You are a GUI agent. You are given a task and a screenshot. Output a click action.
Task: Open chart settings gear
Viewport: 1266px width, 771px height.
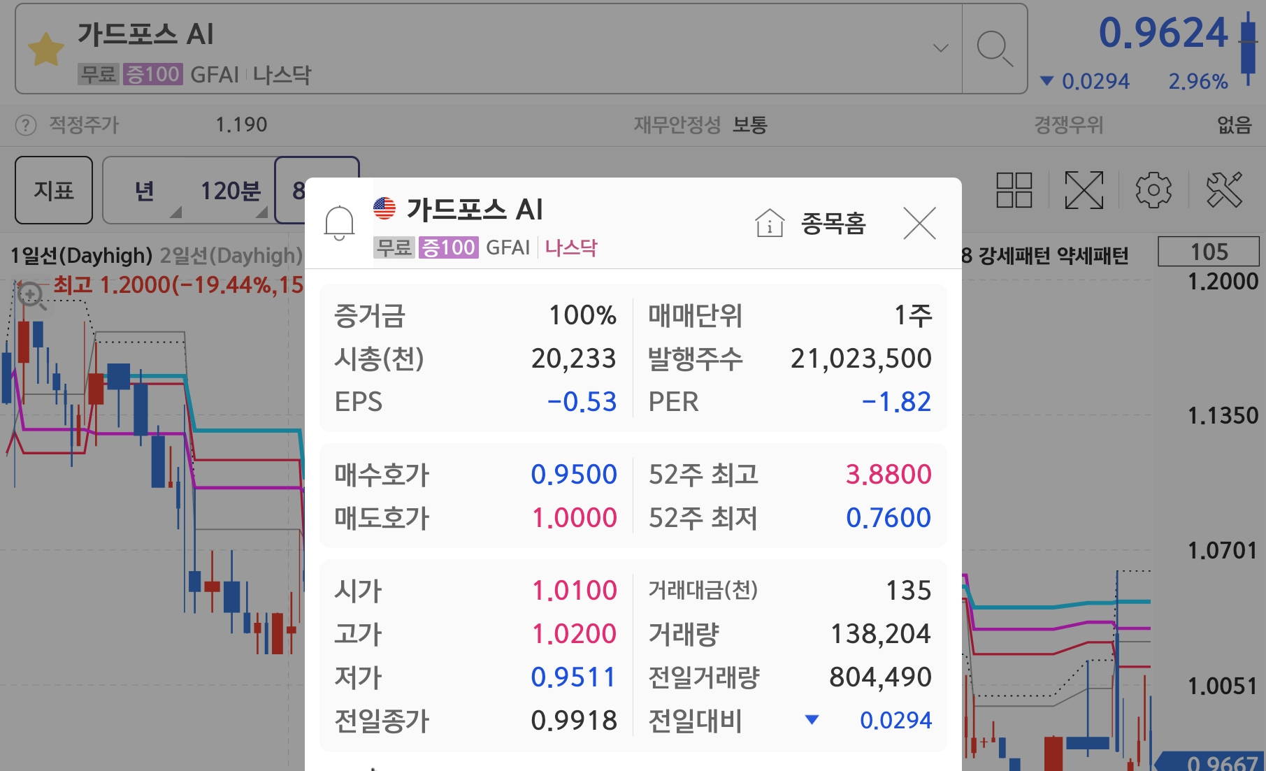[1153, 190]
